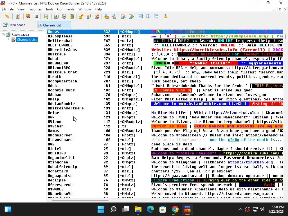Collapse the Rizon aaaaa tree node

point(3,35)
